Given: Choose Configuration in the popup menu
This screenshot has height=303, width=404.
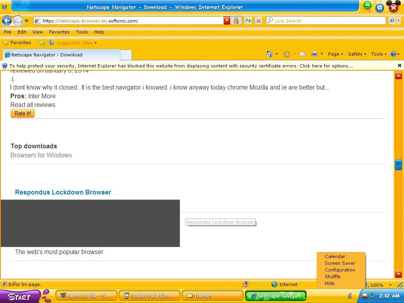Looking at the screenshot, I should coord(340,270).
